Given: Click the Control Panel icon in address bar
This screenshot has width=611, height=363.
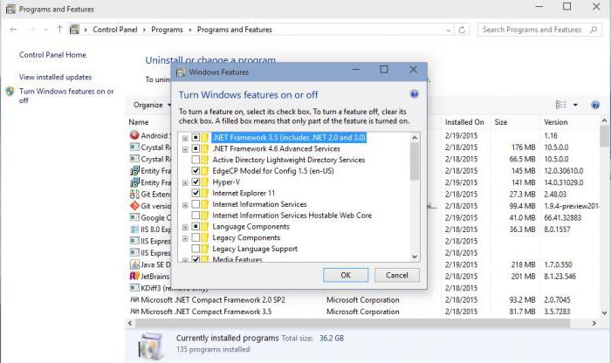Looking at the screenshot, I should (74, 30).
